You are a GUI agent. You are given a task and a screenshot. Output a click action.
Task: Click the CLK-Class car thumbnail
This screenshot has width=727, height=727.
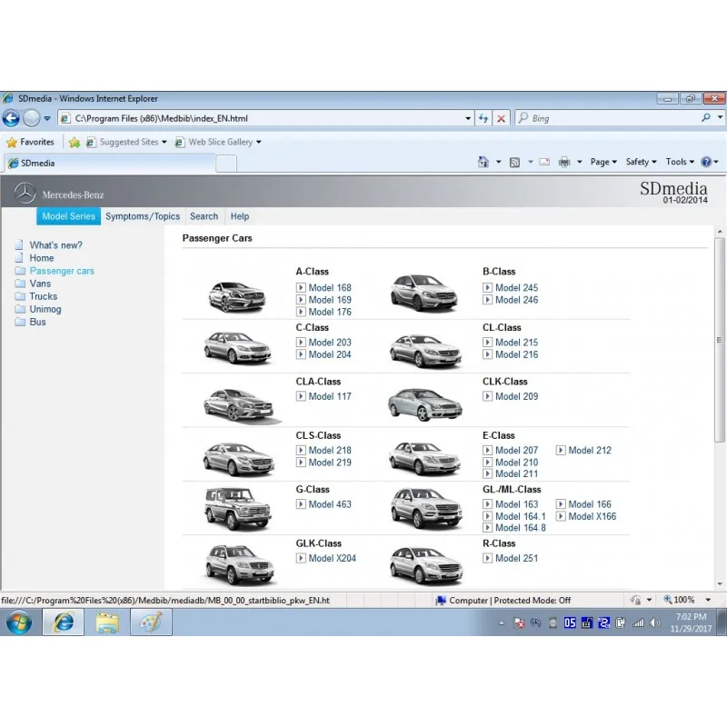[x=424, y=403]
